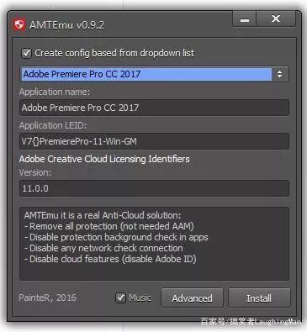
Task: Click the Application name: label
Action: (x=55, y=92)
